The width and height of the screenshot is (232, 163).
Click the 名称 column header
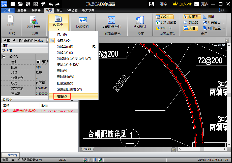click(x=20, y=105)
